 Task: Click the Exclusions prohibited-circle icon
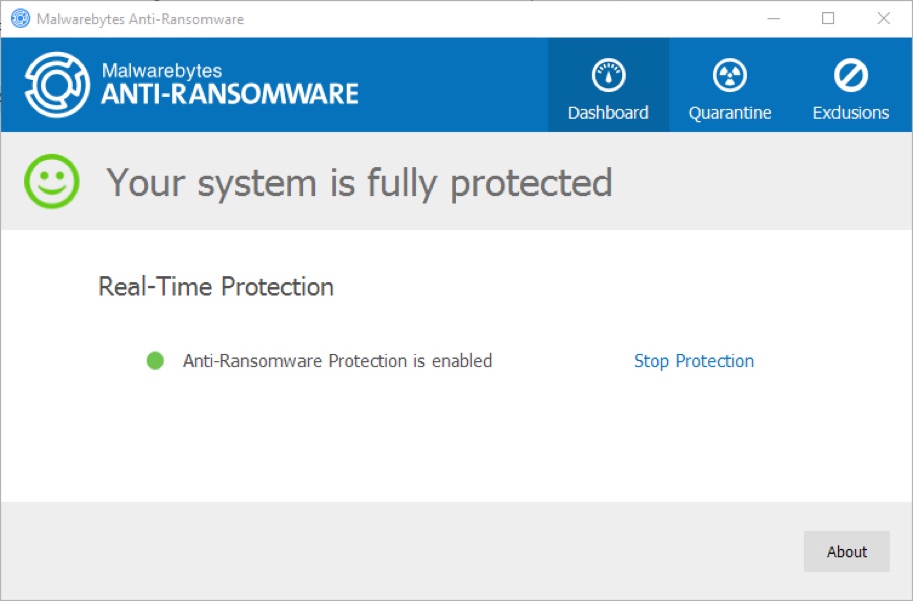(850, 75)
